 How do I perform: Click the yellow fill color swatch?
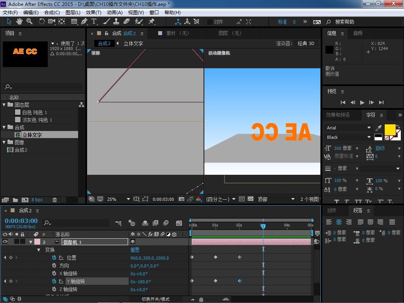390,129
